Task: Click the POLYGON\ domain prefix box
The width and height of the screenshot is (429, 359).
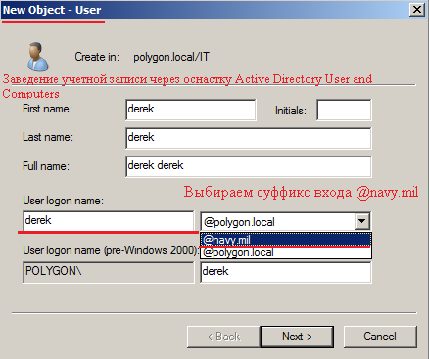Action: (109, 272)
